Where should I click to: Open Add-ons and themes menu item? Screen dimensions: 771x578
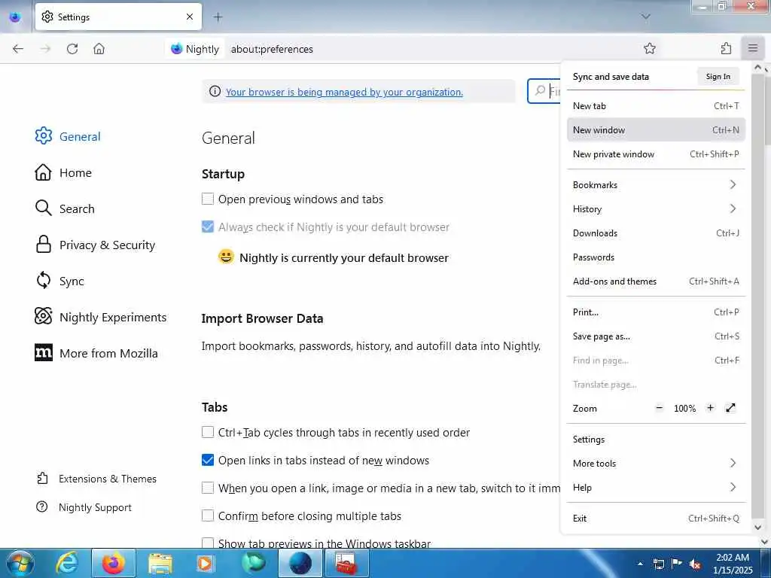[656, 281]
